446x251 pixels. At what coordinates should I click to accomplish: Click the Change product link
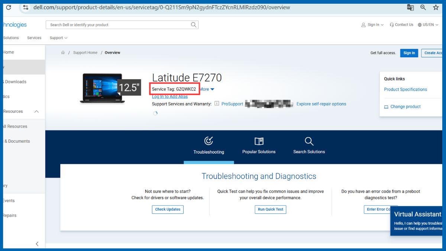405,107
